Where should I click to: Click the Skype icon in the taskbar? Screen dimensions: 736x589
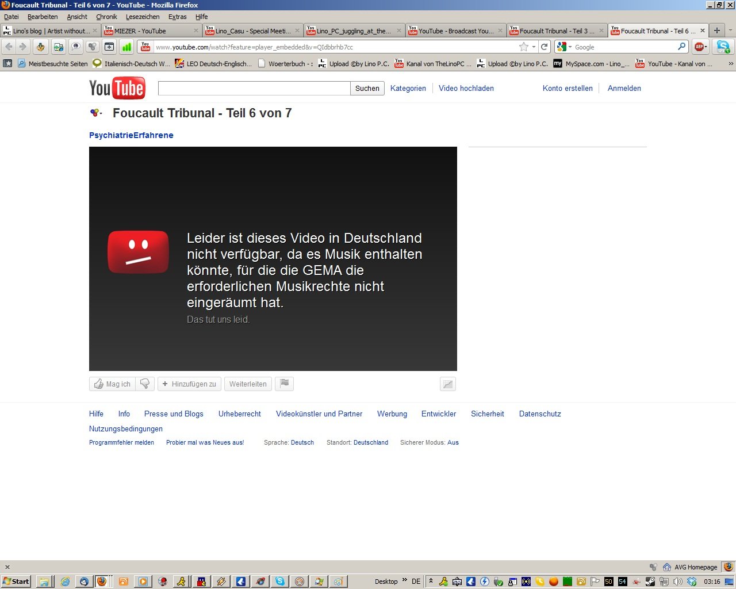tap(280, 582)
